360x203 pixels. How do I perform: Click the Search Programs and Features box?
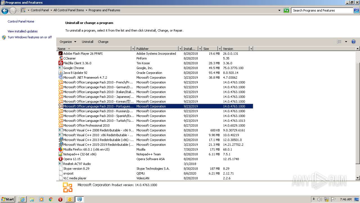pos(322,10)
